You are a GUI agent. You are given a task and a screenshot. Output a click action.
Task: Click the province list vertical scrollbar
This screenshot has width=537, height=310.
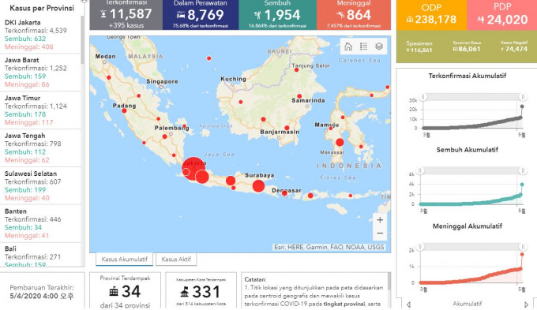tap(82, 39)
